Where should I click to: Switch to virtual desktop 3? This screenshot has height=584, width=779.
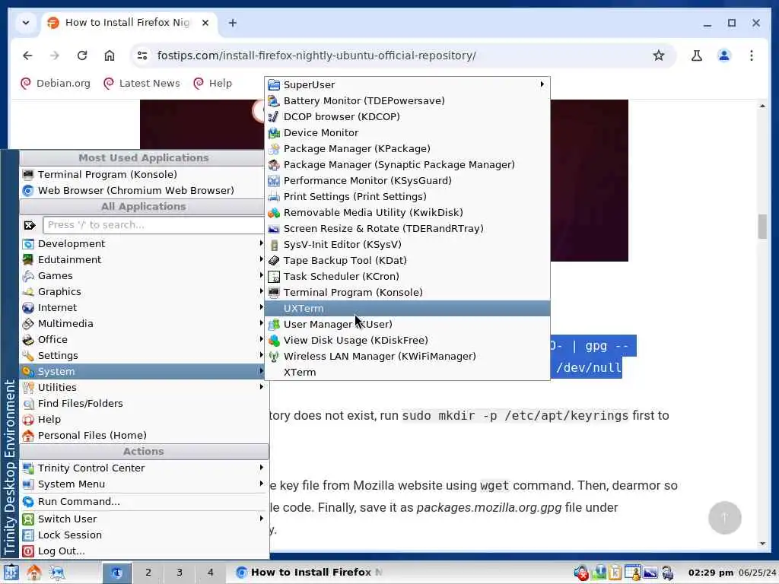[x=180, y=572]
